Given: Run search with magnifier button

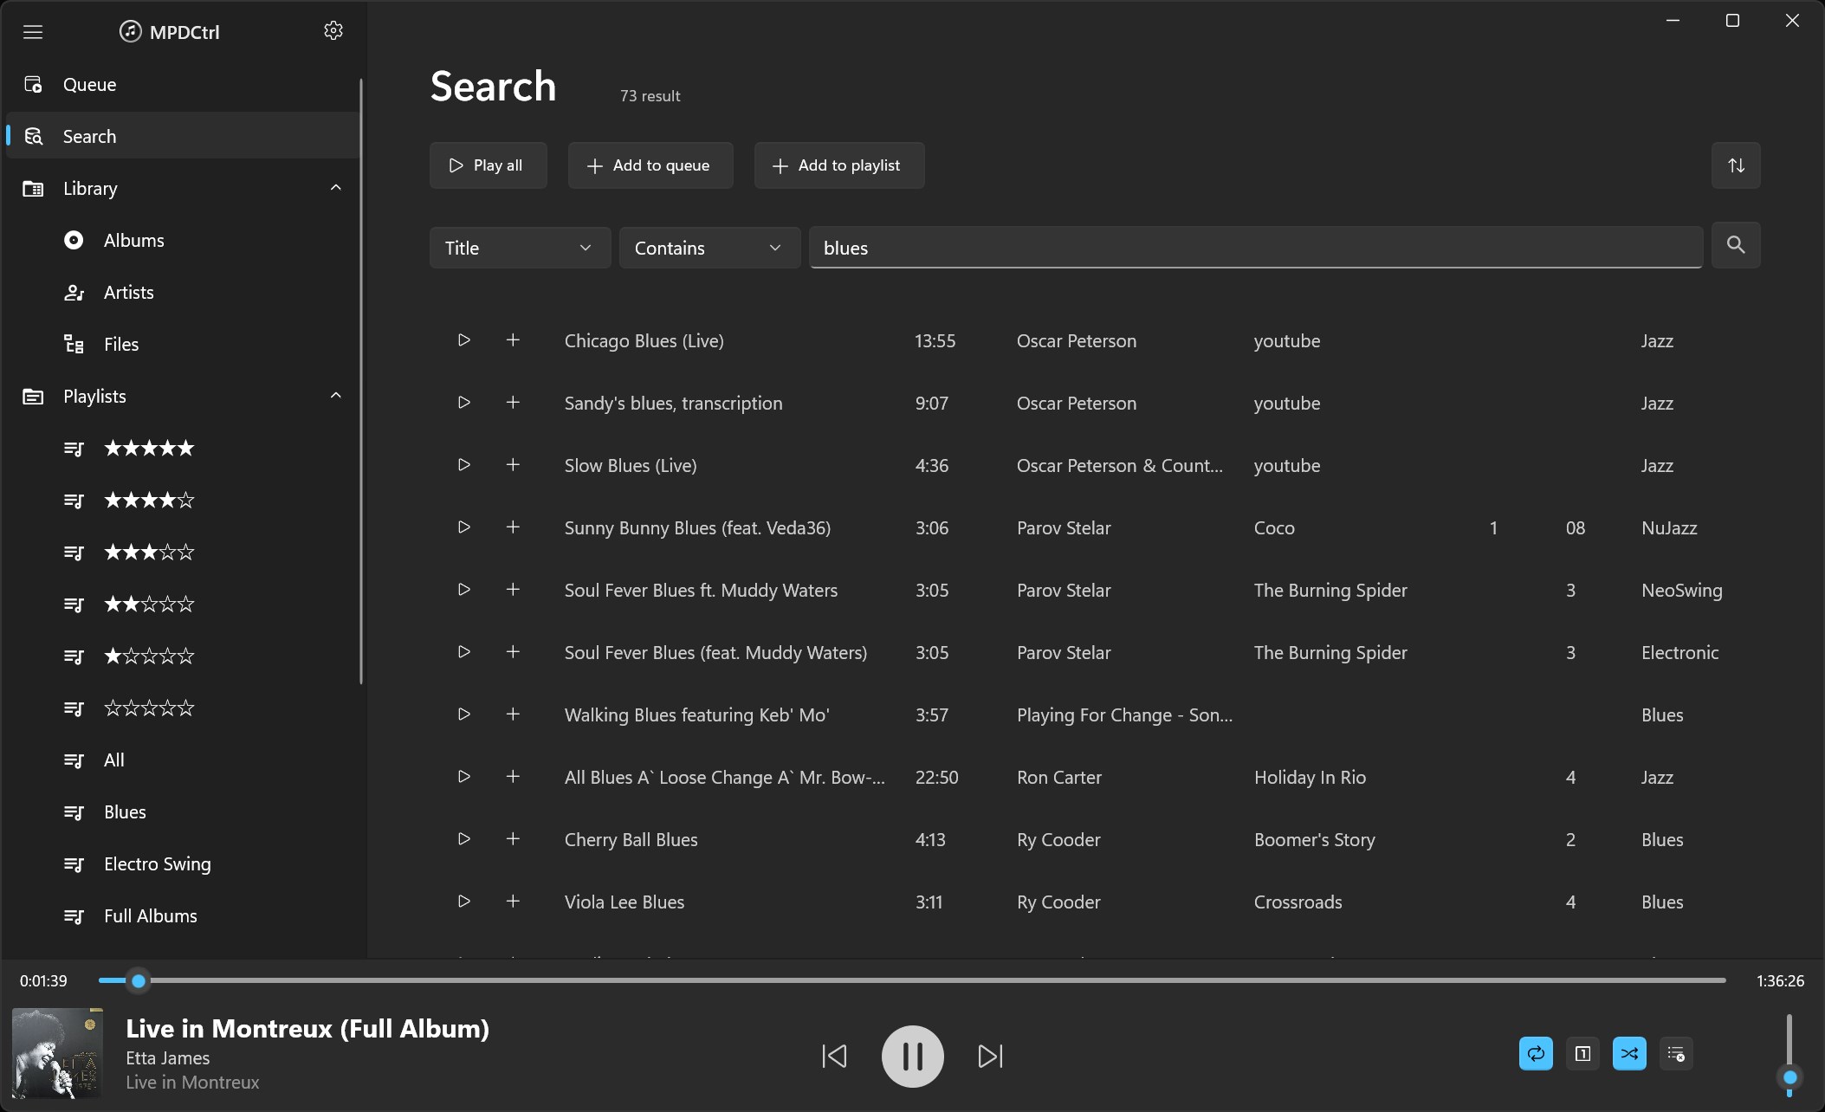Looking at the screenshot, I should tap(1736, 245).
